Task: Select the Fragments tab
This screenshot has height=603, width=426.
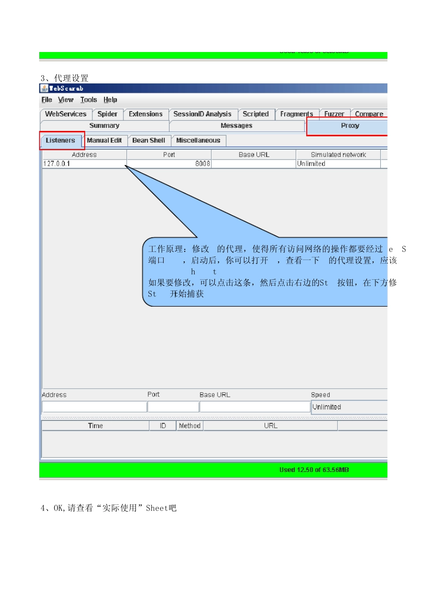Action: click(x=297, y=114)
